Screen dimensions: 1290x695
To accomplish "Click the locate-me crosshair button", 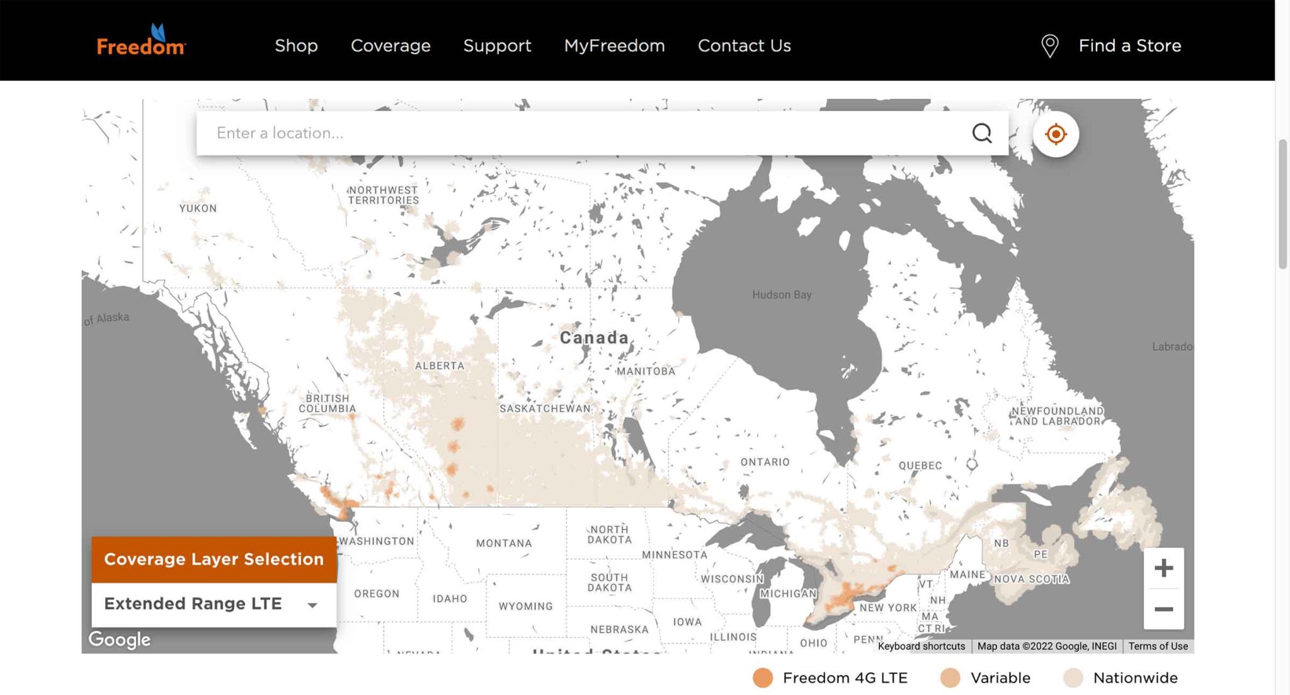I will (1056, 134).
